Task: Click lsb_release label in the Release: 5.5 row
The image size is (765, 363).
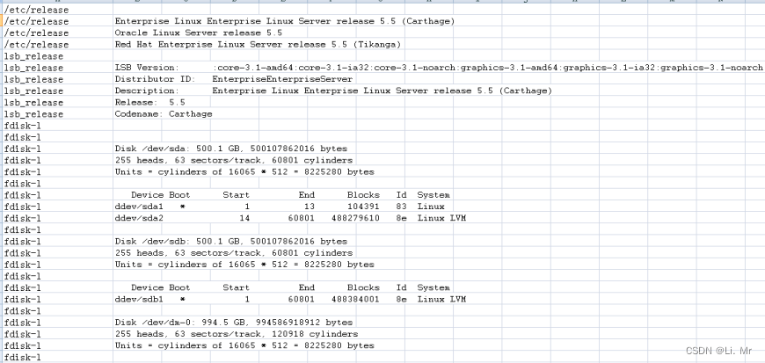Action: point(33,103)
